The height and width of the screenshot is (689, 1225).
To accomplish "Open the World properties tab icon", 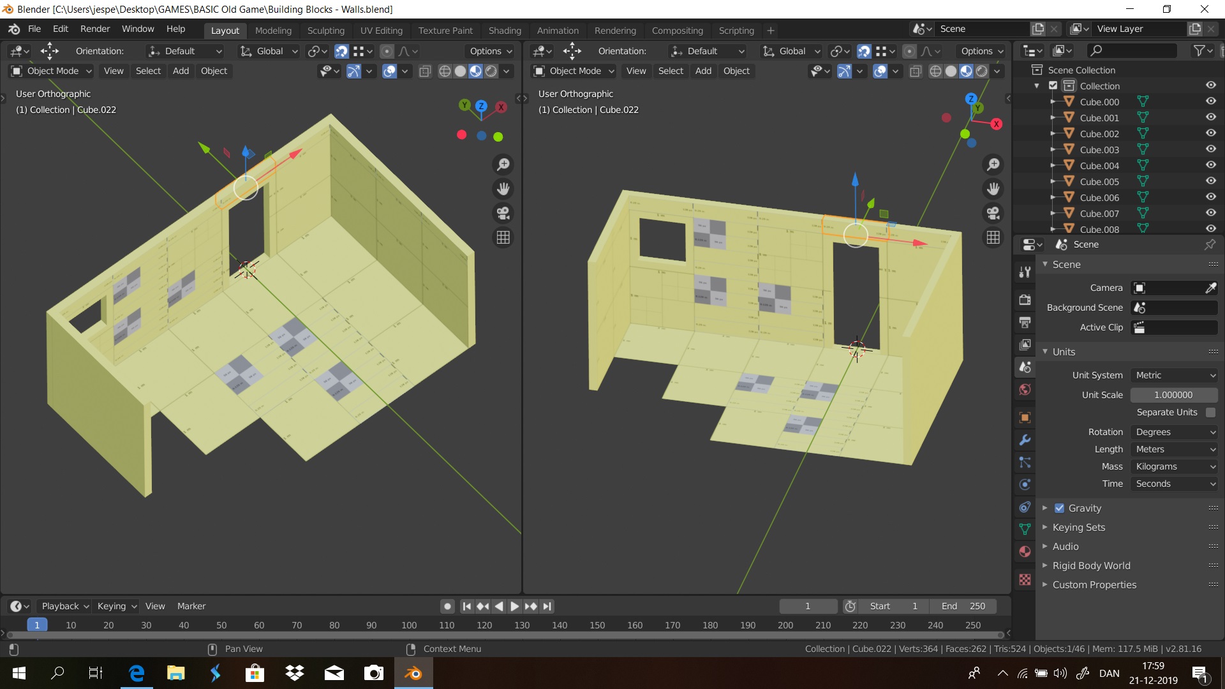I will click(1025, 389).
